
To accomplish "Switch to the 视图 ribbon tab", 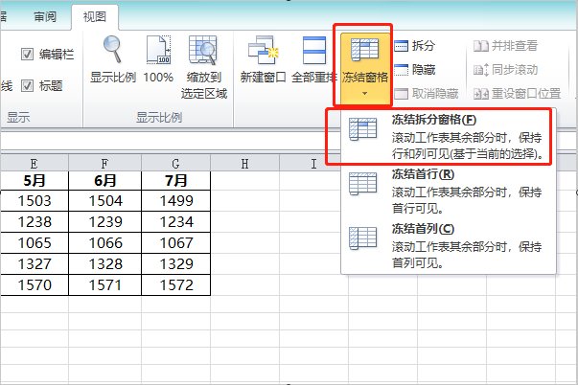I will (94, 17).
